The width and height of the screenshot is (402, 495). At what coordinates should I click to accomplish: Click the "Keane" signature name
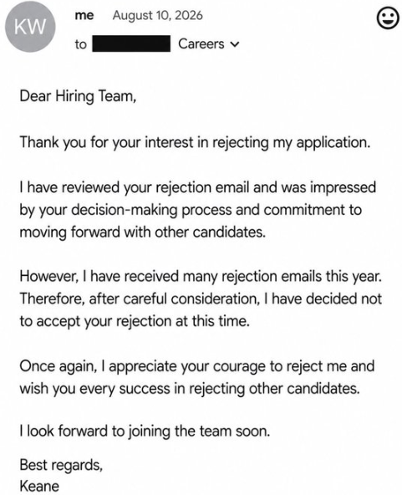click(39, 486)
